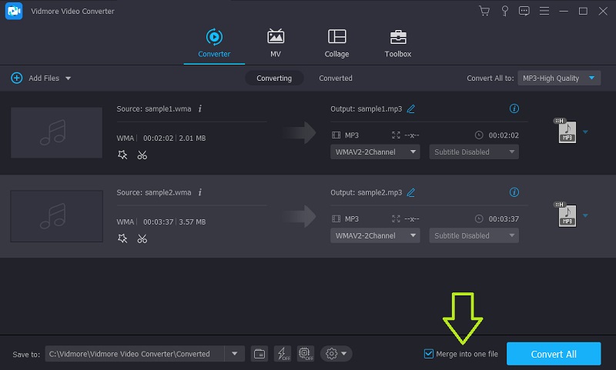Open the Collage tab

click(336, 43)
